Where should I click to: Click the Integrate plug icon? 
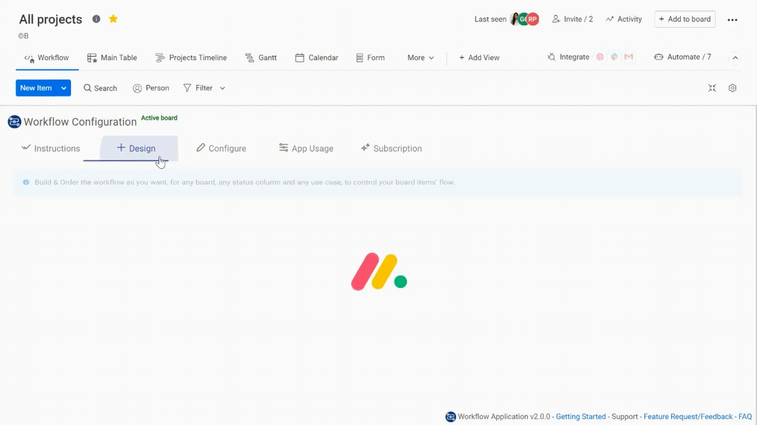pos(551,57)
